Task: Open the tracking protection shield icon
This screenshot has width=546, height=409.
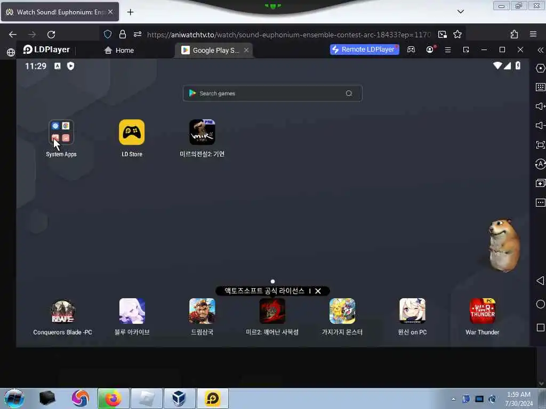Action: [108, 34]
